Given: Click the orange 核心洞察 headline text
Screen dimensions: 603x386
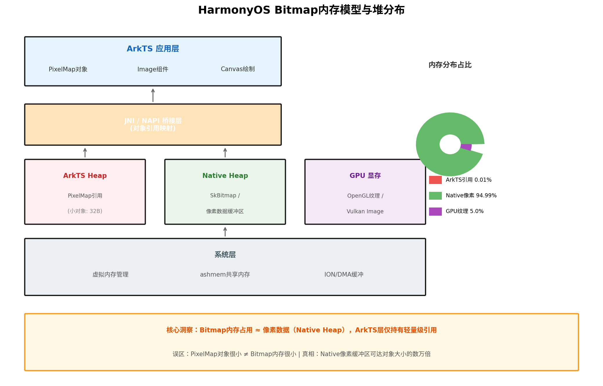Looking at the screenshot, I should click(301, 330).
